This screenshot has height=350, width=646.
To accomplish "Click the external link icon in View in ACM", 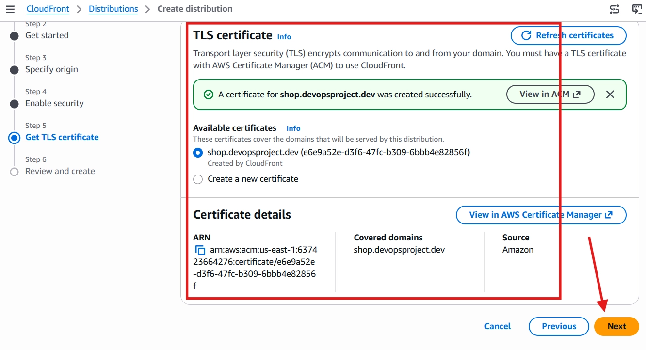I will pos(577,95).
